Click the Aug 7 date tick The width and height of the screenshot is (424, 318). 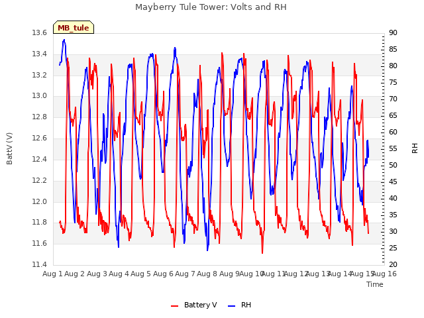coord(185,274)
